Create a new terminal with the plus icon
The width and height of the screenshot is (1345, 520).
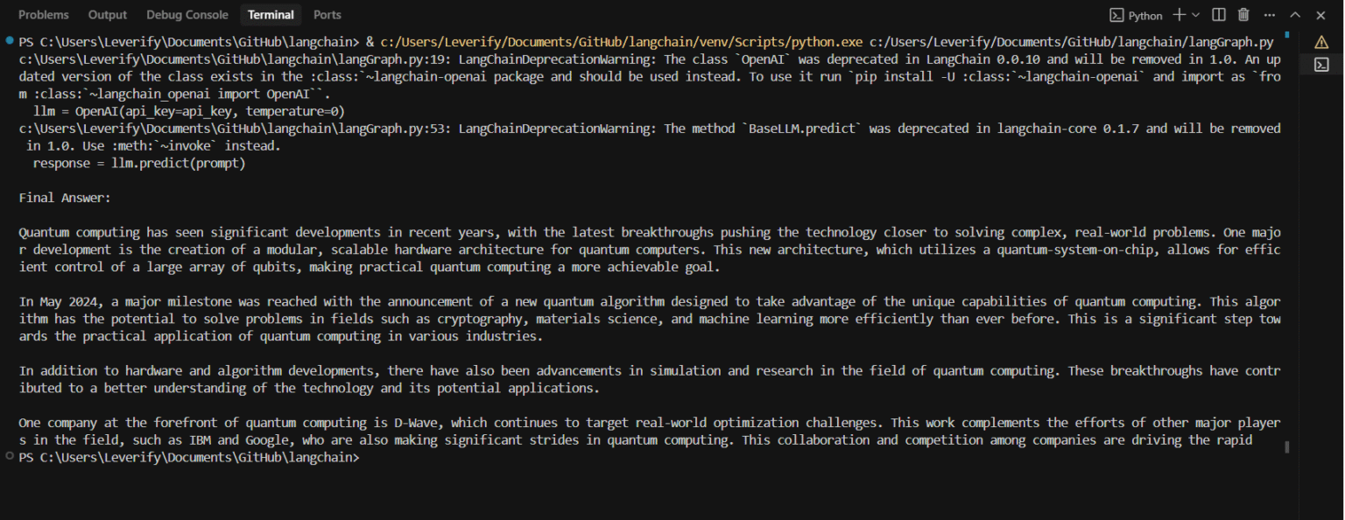pyautogui.click(x=1179, y=15)
